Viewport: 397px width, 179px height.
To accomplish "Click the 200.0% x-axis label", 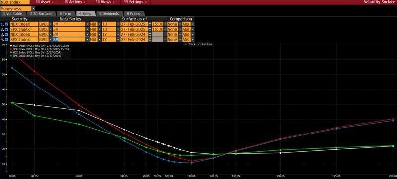I will tap(393, 176).
